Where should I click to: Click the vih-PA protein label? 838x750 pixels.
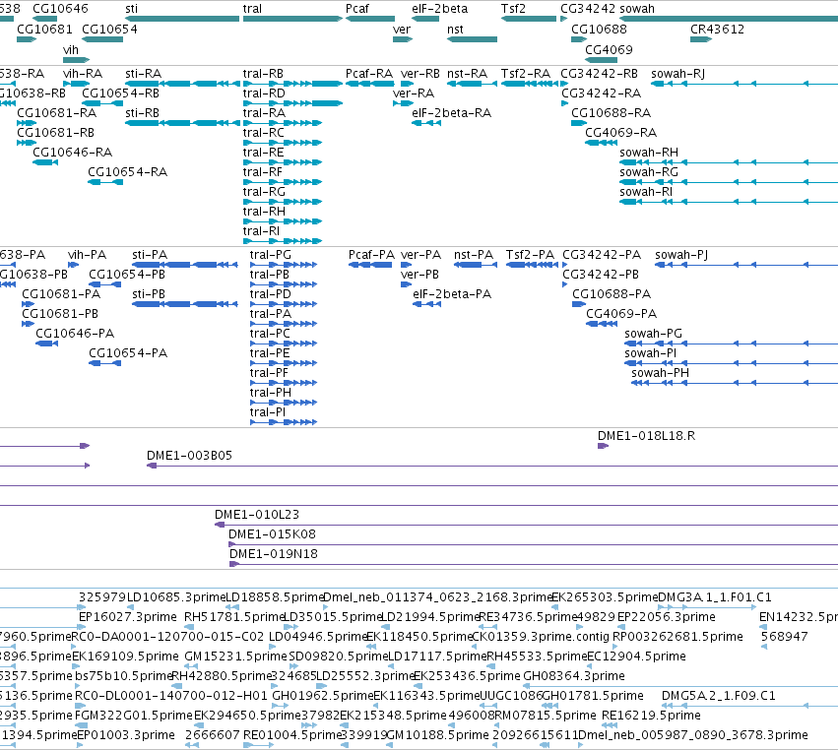(87, 255)
